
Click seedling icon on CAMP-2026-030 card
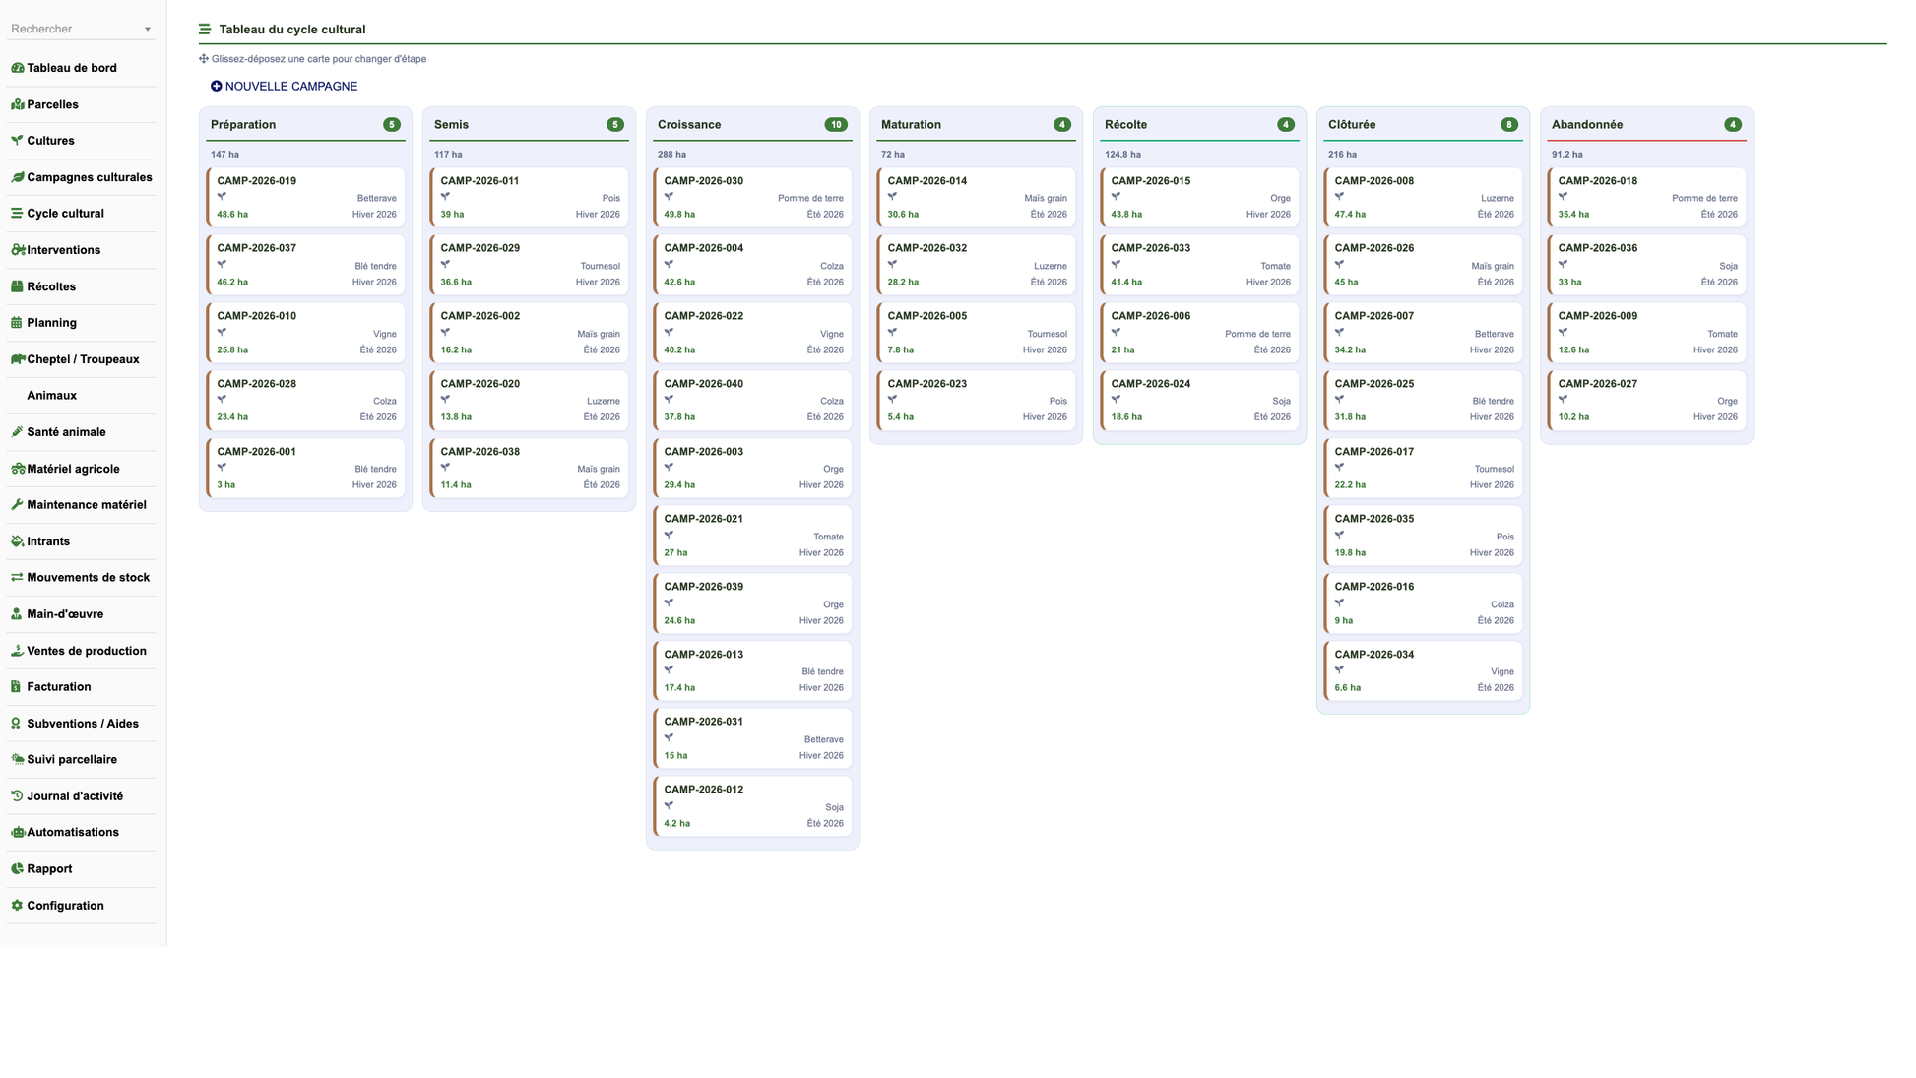[669, 197]
